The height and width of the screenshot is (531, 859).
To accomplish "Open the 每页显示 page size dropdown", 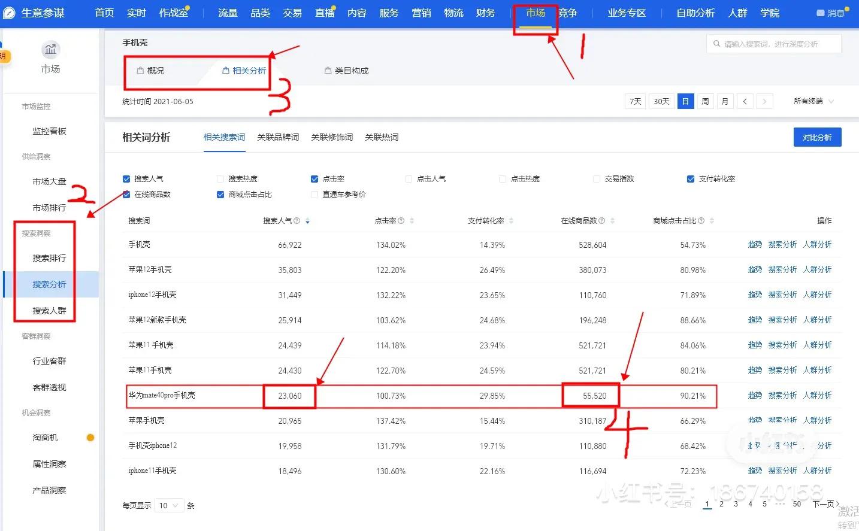I will [170, 505].
